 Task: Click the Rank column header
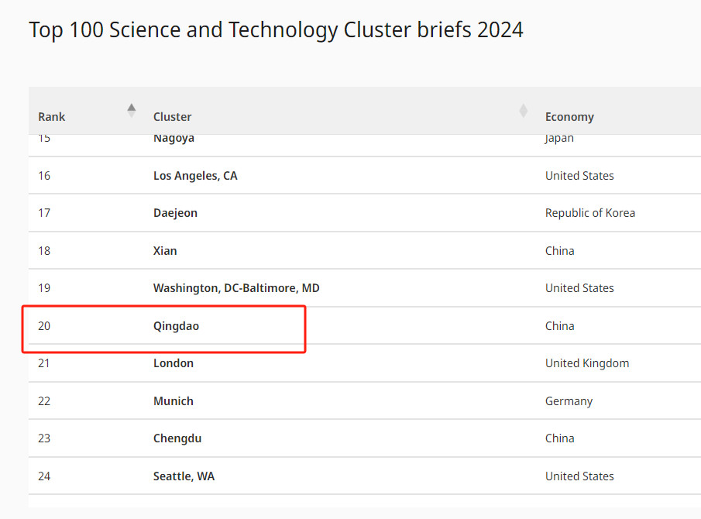[x=51, y=117]
